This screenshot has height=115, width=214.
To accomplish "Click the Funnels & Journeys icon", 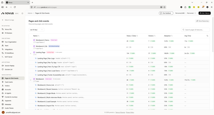I will click(x=3, y=97).
